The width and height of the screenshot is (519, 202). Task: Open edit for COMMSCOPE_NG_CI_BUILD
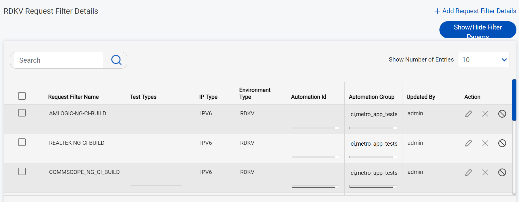point(468,172)
